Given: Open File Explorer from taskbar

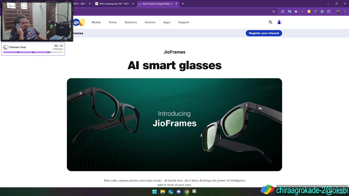Looking at the screenshot, I should click(163, 192).
